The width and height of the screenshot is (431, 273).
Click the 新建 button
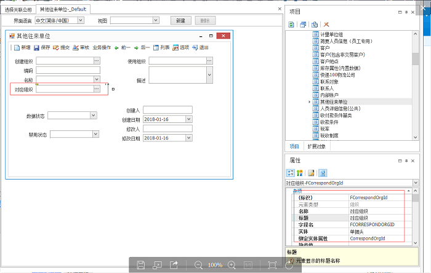(x=179, y=20)
